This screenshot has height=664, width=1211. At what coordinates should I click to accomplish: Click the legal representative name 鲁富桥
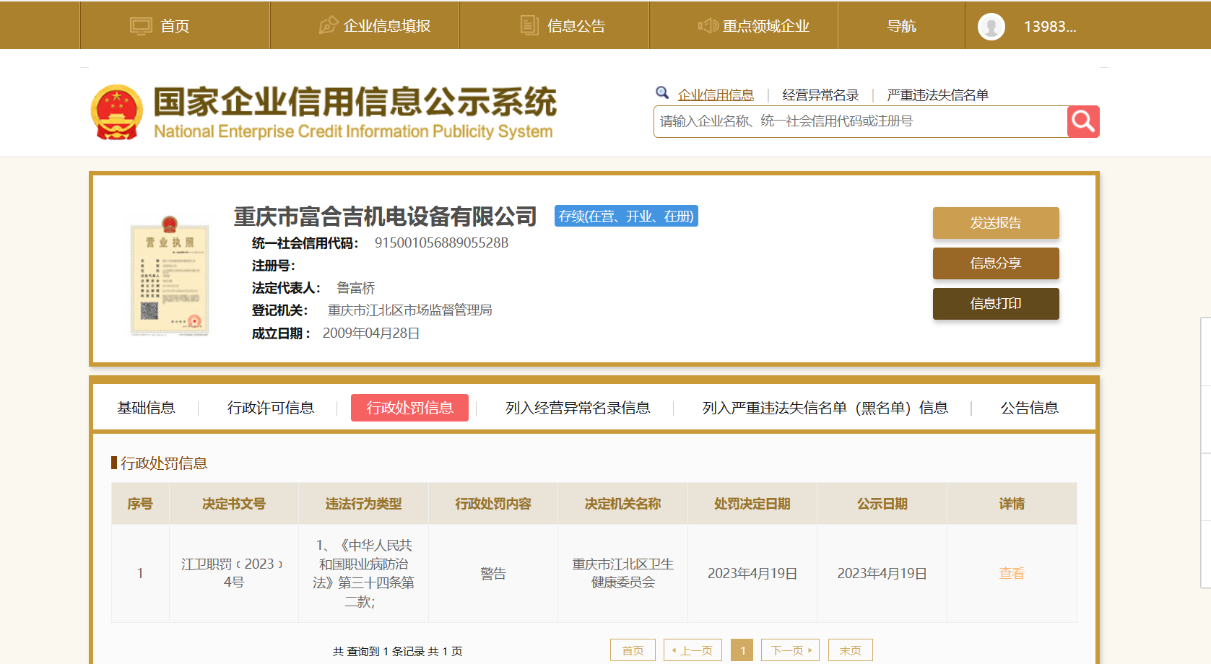tap(356, 288)
